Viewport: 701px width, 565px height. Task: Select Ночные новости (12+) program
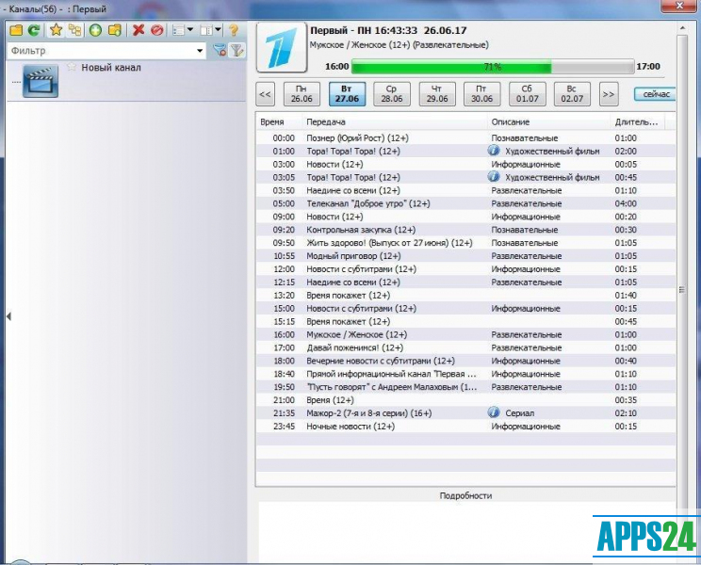pyautogui.click(x=465, y=426)
